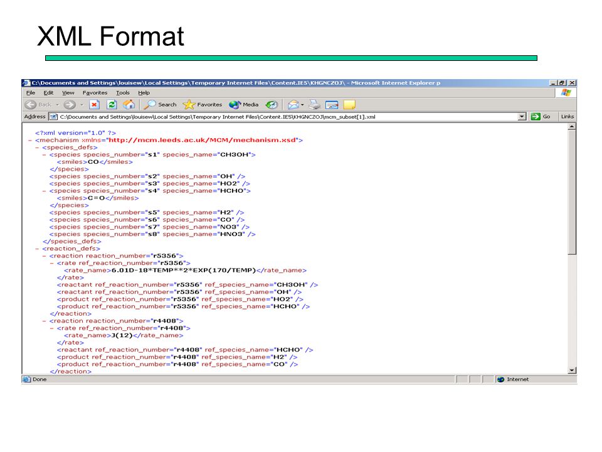Viewport: 602px width, 452px height.
Task: Open the Address bar dropdown list
Action: pyautogui.click(x=522, y=117)
